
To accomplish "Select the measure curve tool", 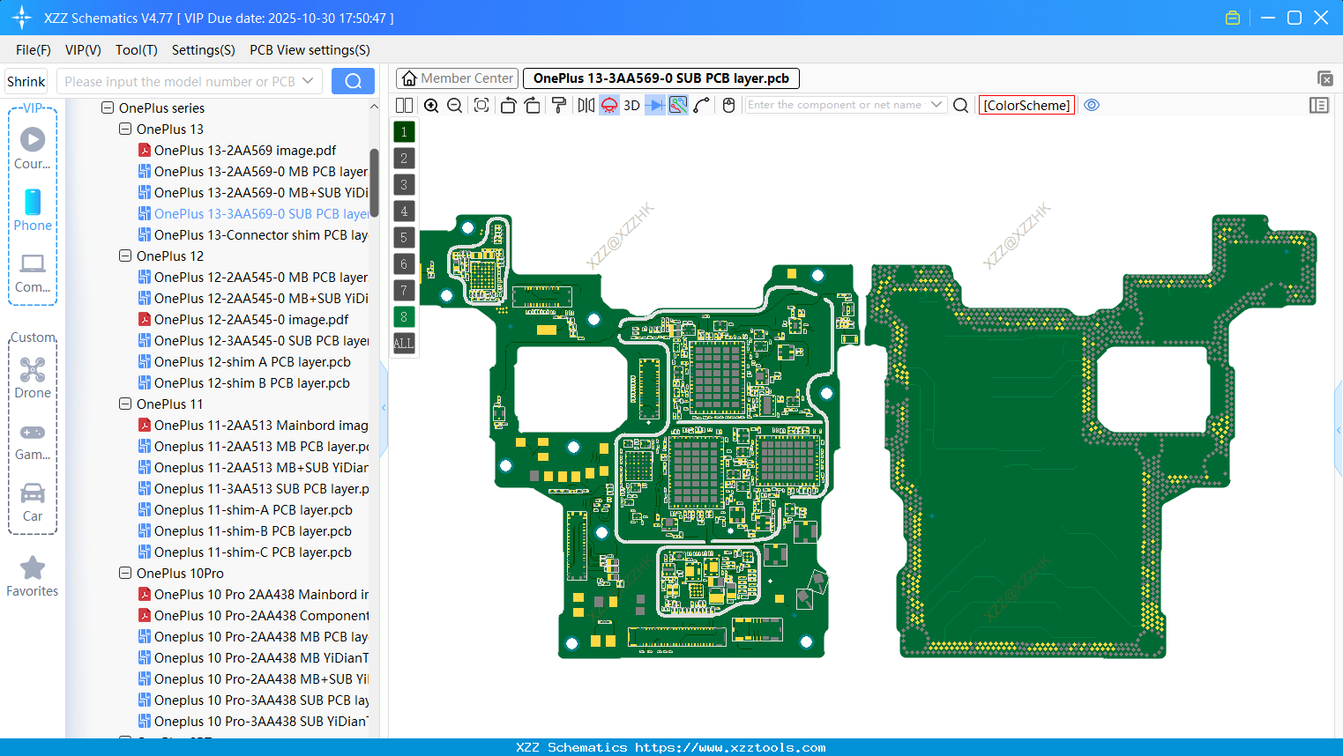I will pyautogui.click(x=702, y=105).
